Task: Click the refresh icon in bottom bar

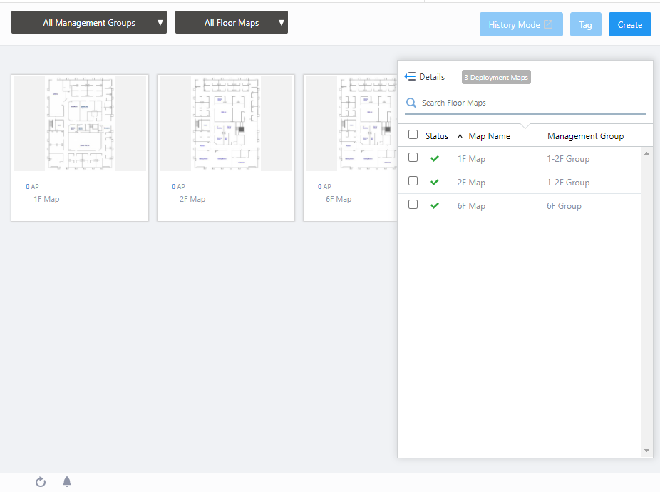Action: click(x=41, y=482)
